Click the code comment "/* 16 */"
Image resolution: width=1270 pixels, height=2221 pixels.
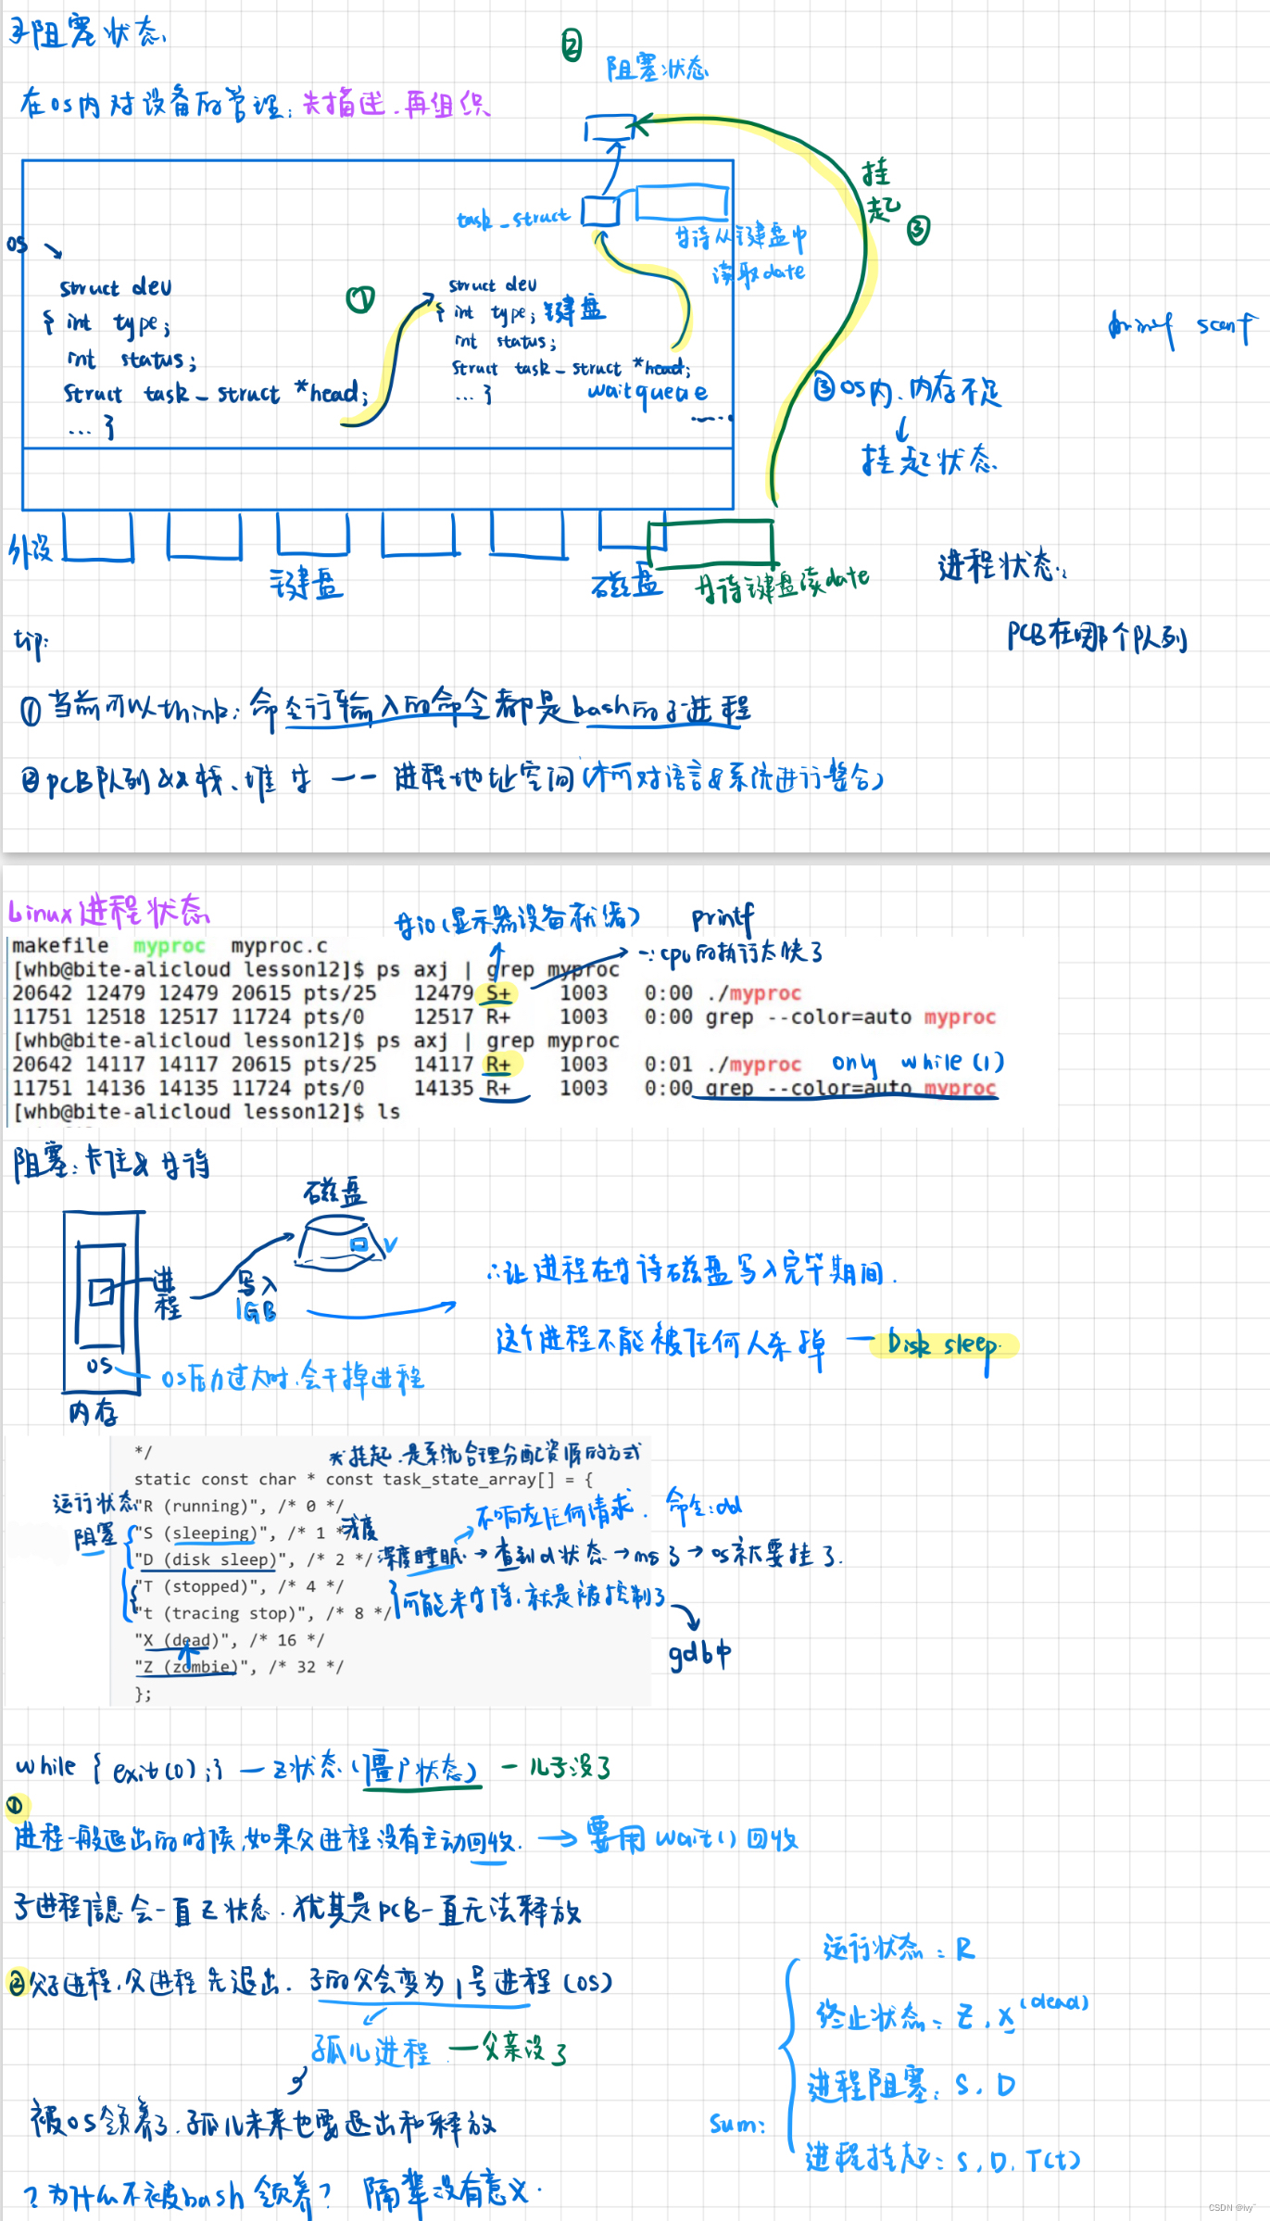pyautogui.click(x=287, y=1640)
